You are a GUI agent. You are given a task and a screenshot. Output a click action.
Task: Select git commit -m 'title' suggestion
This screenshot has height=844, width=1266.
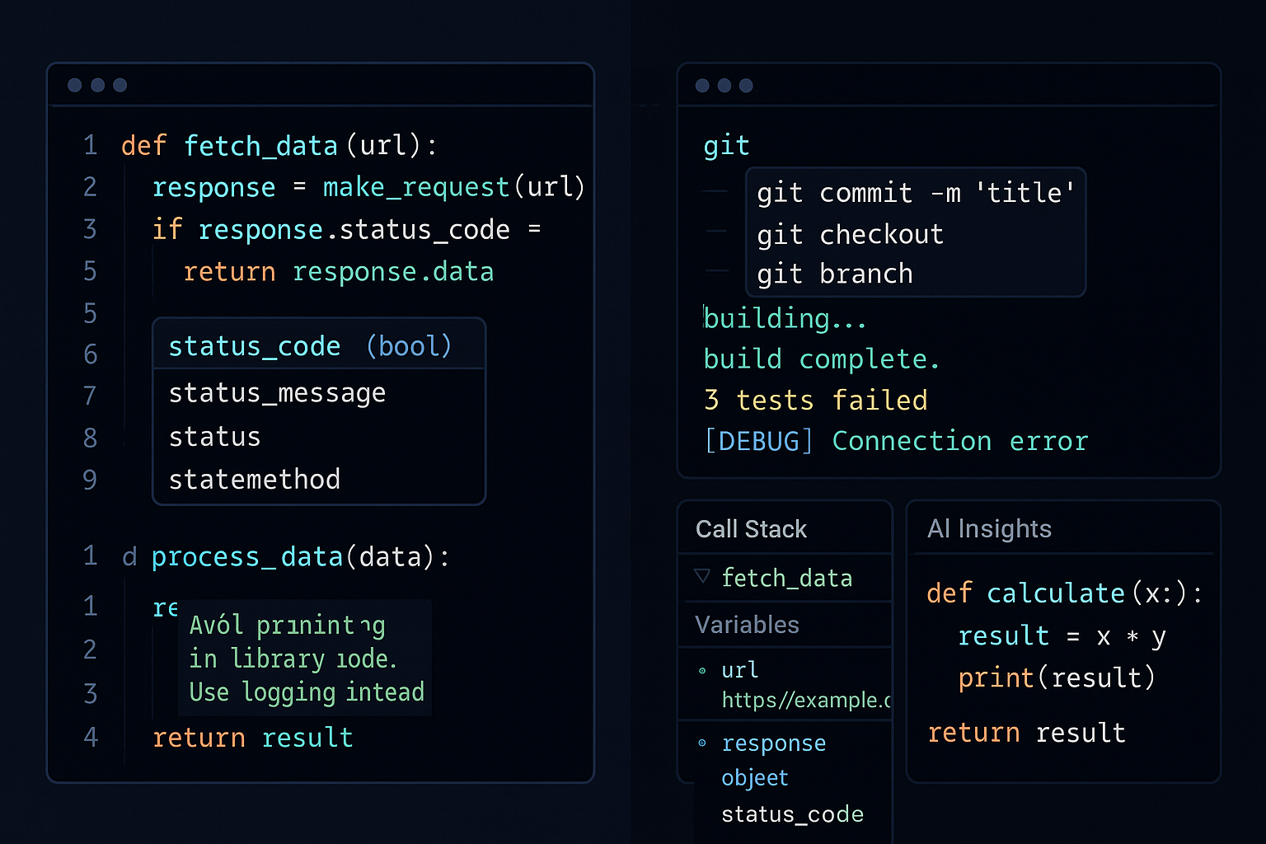click(x=915, y=193)
